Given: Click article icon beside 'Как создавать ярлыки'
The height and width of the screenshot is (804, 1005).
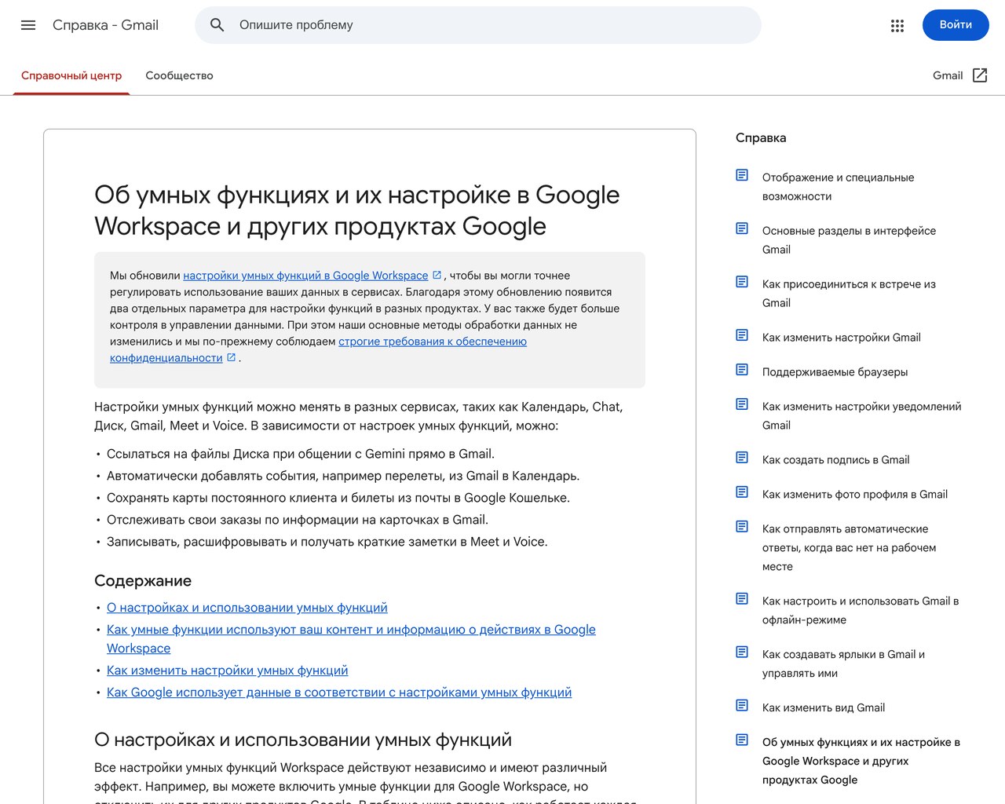Looking at the screenshot, I should [742, 652].
